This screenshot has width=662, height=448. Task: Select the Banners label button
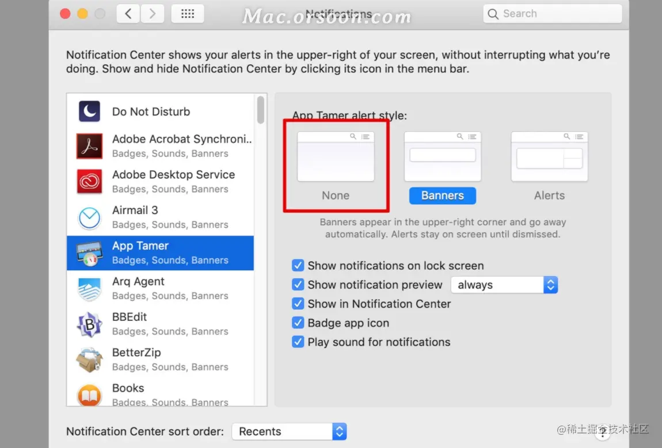[443, 196]
